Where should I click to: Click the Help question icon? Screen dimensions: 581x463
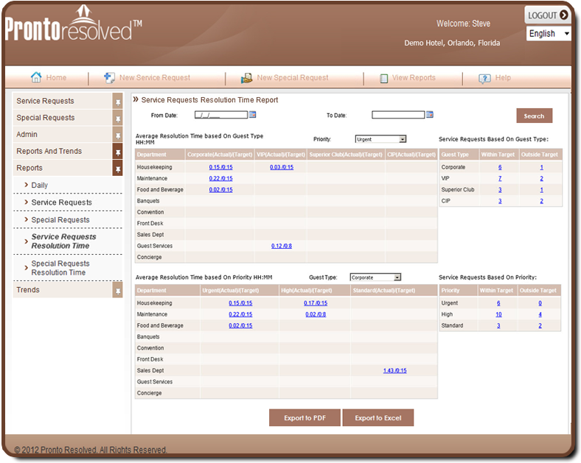484,78
